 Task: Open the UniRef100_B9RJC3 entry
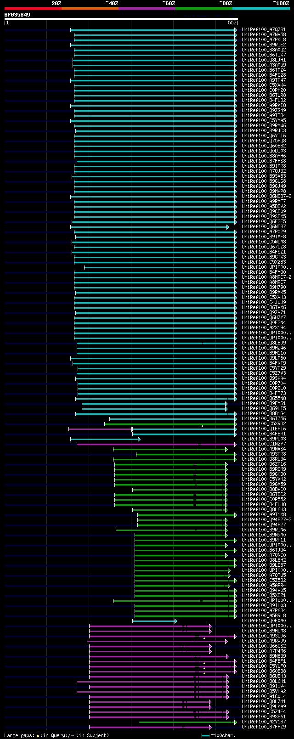coord(264,131)
